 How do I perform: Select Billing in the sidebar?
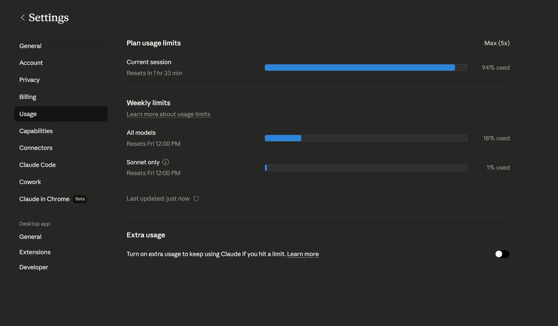[28, 97]
